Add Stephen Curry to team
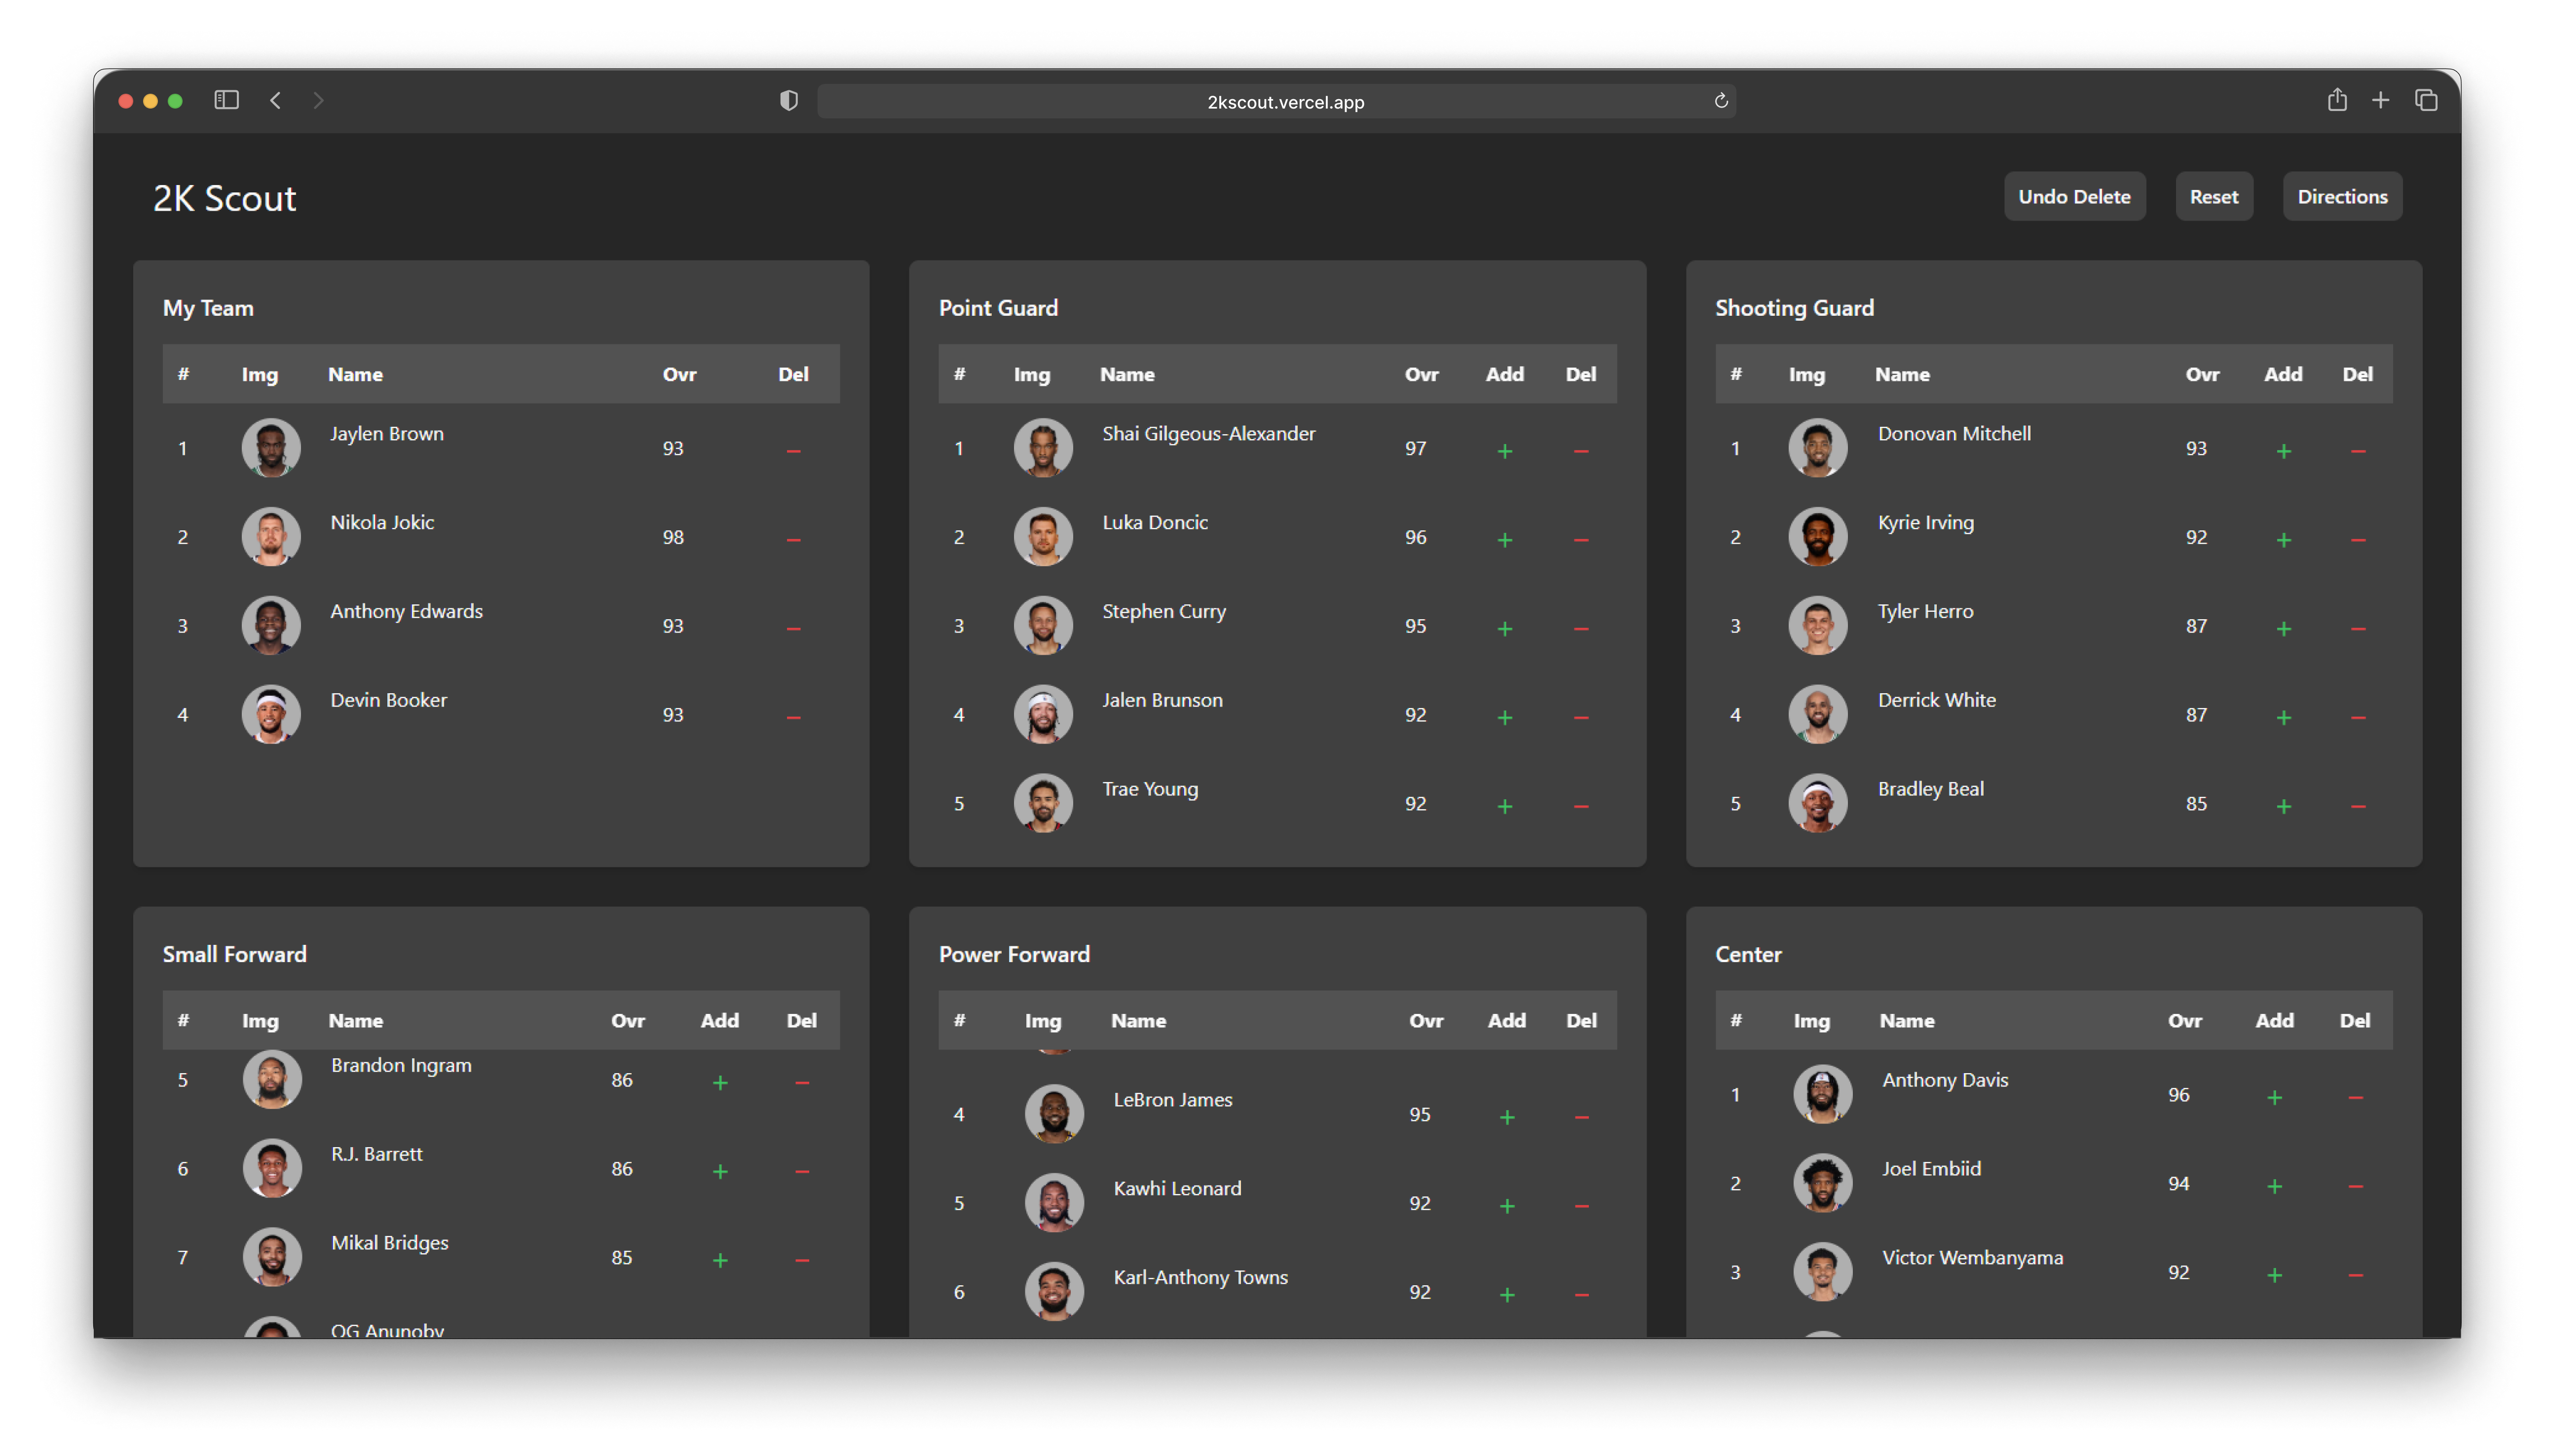The image size is (2554, 1456). click(x=1504, y=629)
